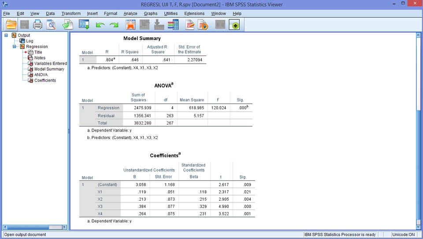Click the Coefficients table title
Screen dimensions: 423x239
point(165,155)
